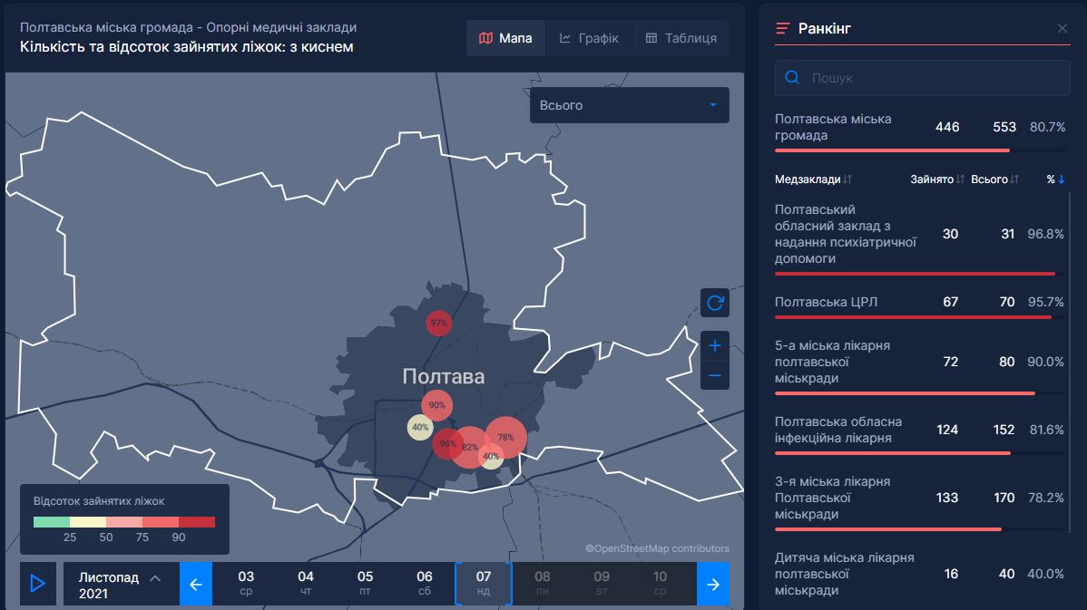Start the timeline playback animation
The image size is (1087, 610).
click(37, 584)
